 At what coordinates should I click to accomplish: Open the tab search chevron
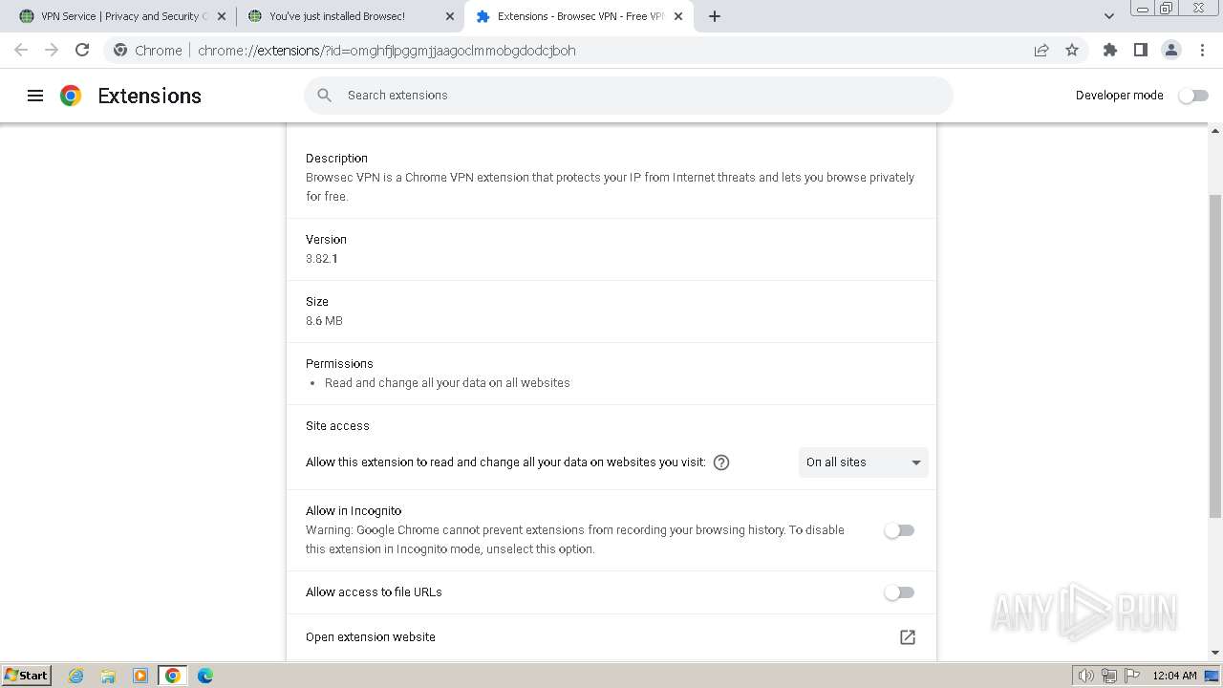(x=1109, y=16)
